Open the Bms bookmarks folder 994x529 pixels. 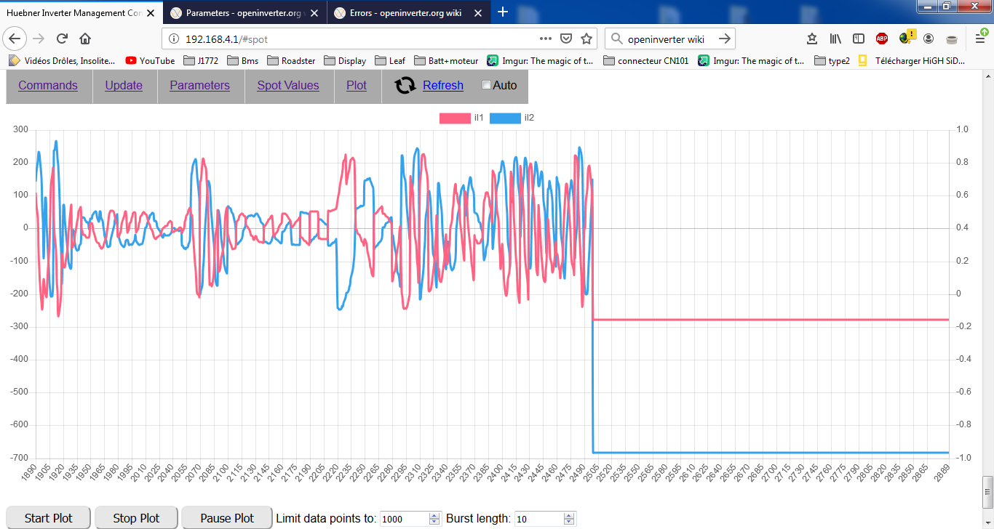coord(243,61)
